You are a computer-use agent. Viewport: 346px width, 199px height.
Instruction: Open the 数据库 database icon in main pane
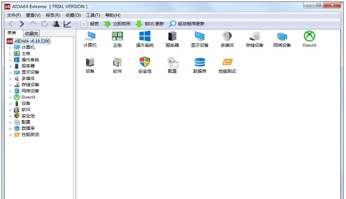point(199,65)
